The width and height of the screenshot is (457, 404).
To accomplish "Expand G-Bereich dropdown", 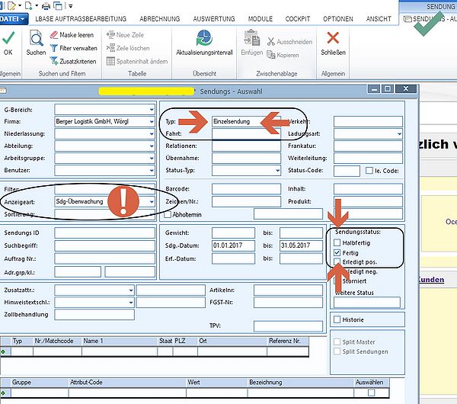I will pyautogui.click(x=152, y=110).
